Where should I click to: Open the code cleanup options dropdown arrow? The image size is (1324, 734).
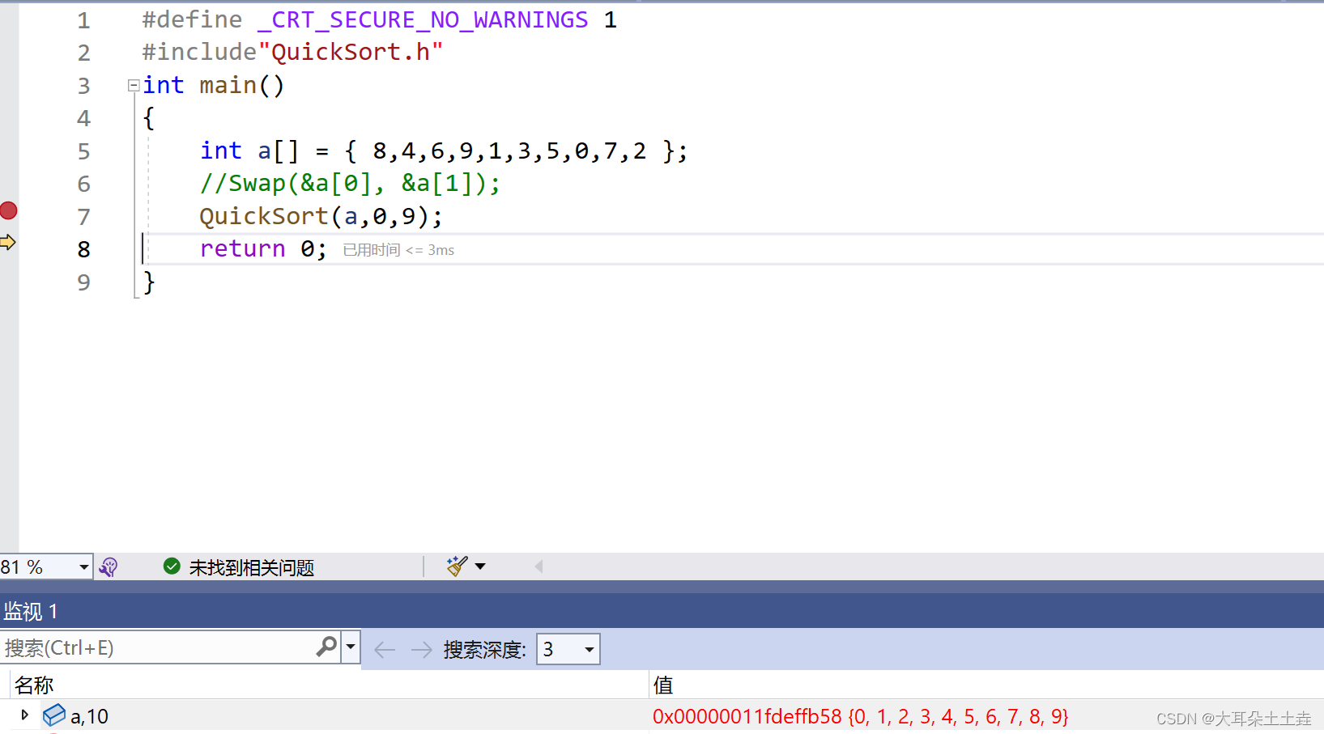point(480,566)
